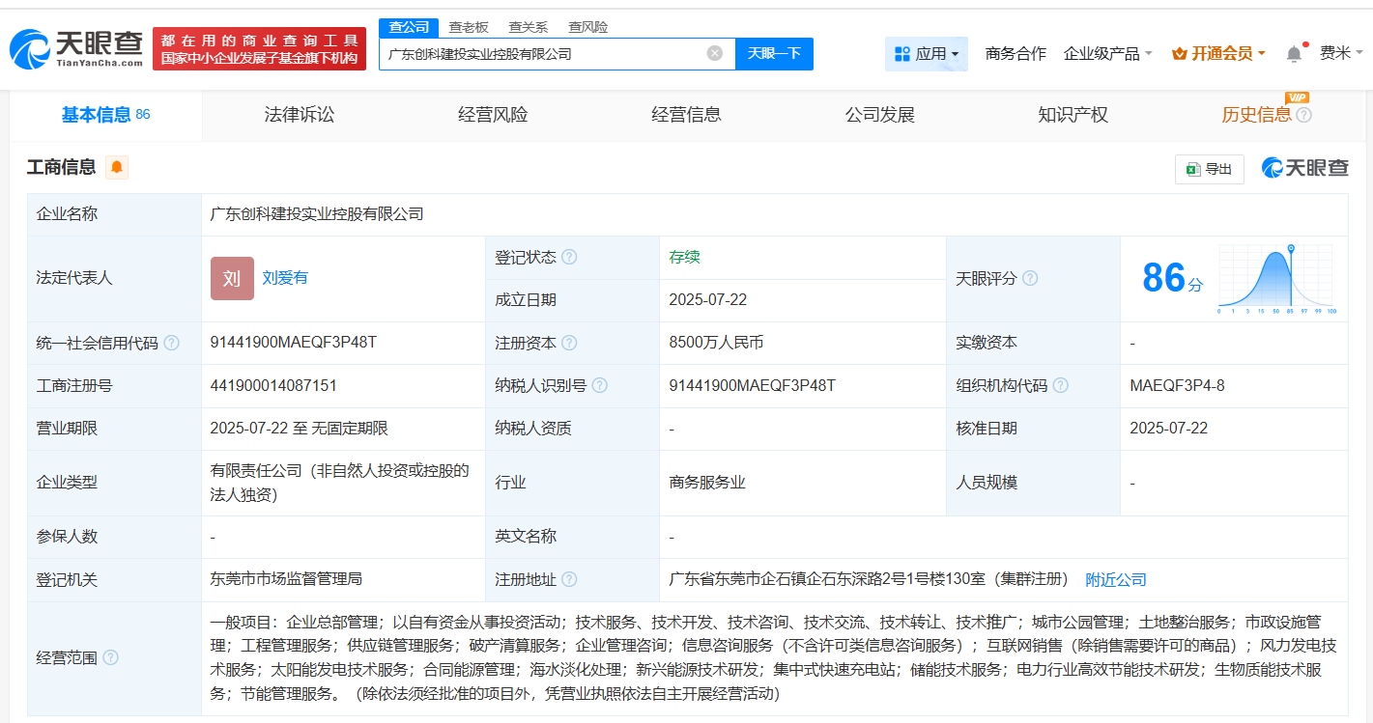Click help icon beside 历史信息 tab
1373x723 pixels.
point(1304,116)
